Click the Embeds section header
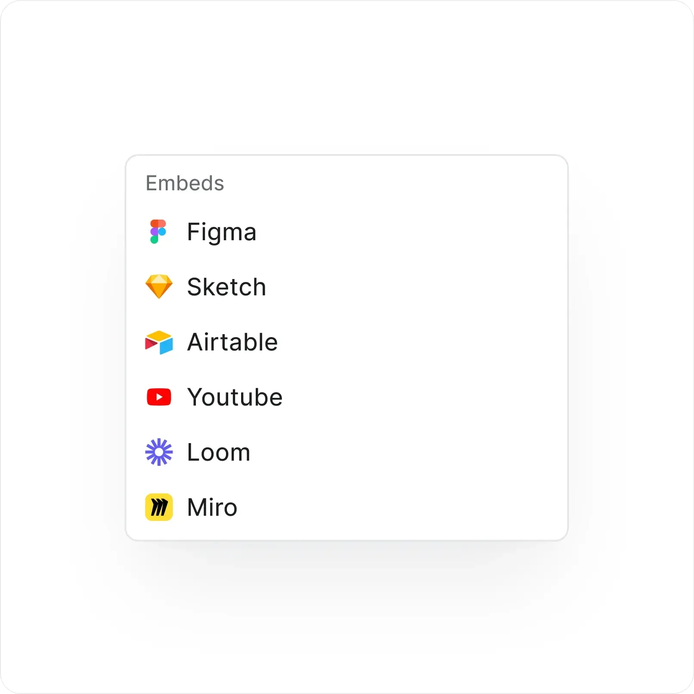 click(x=185, y=183)
